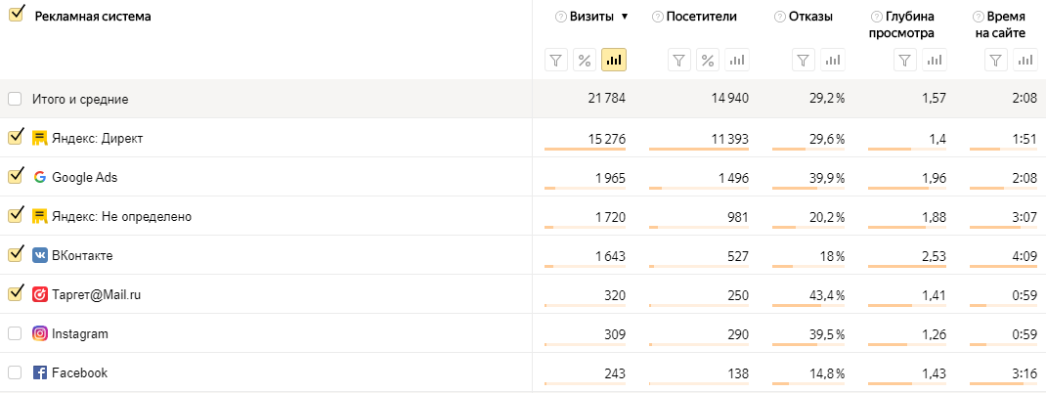
Task: Click the Таргет@Mail.ru row label
Action: (96, 294)
